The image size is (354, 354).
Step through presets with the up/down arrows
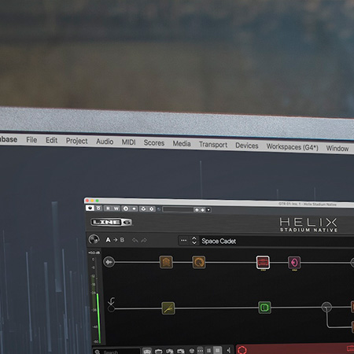[194, 241]
